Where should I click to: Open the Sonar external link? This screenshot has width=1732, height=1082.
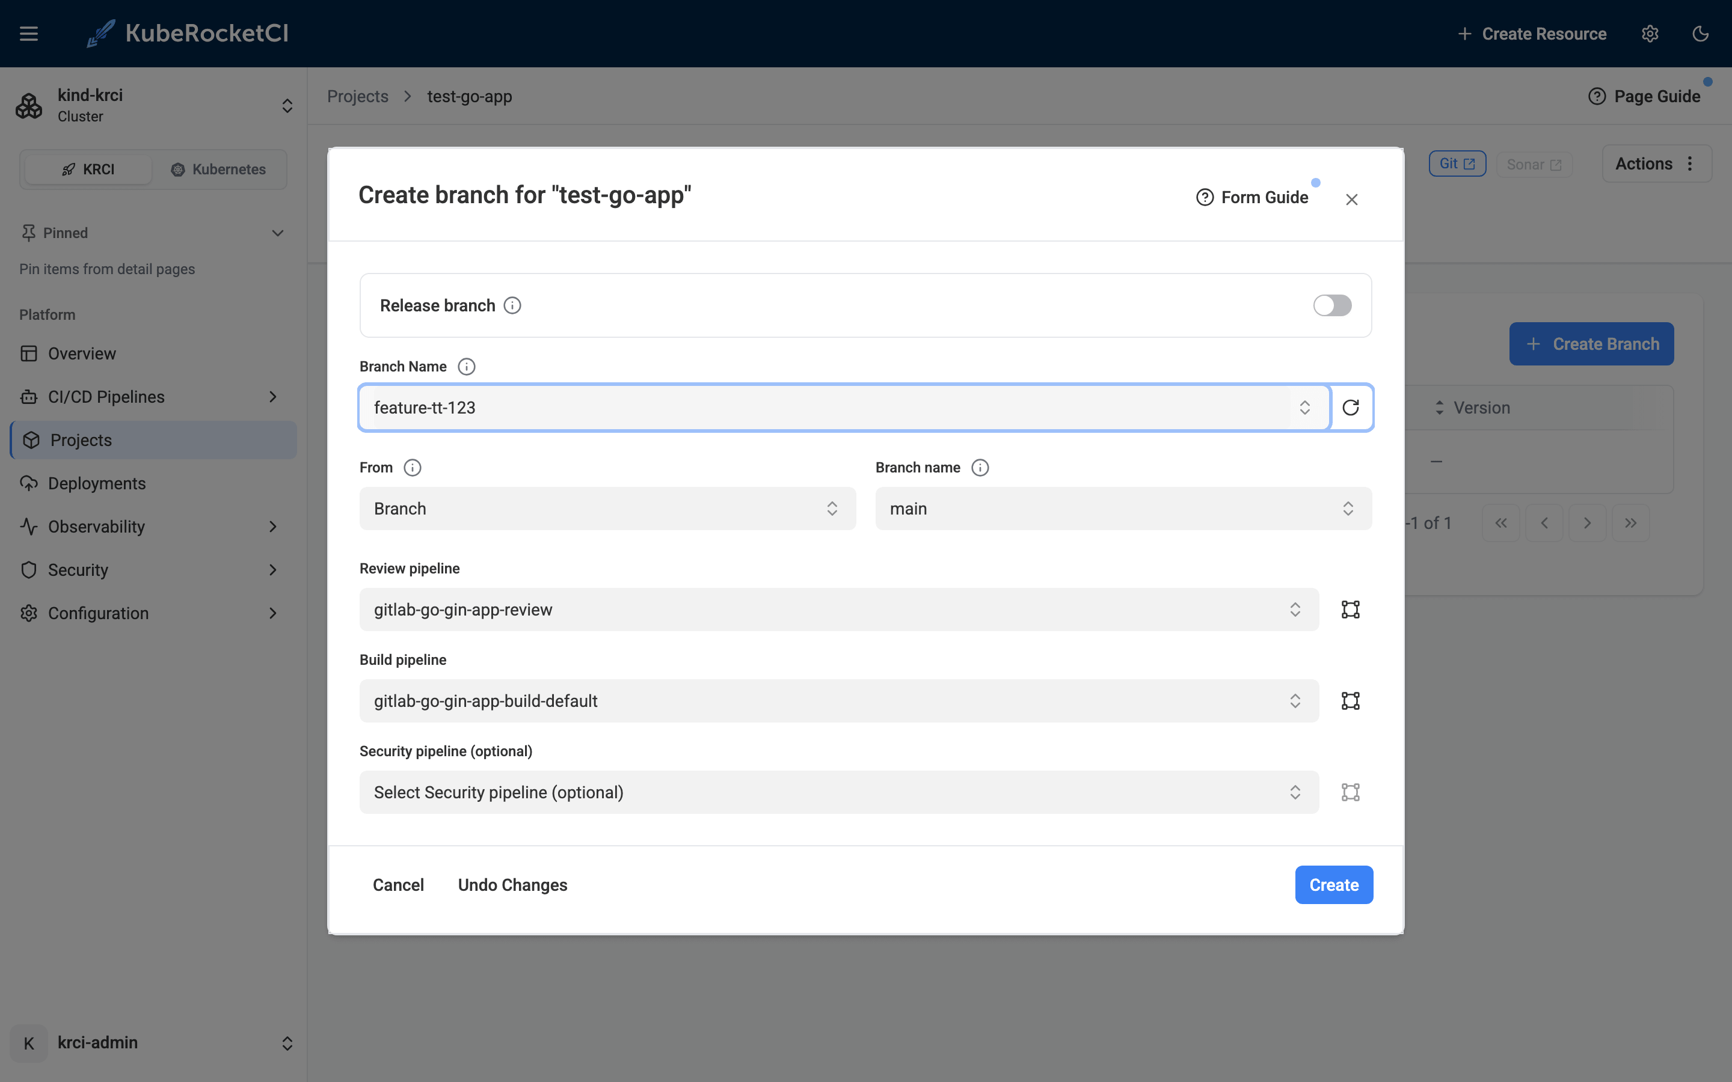(1534, 165)
